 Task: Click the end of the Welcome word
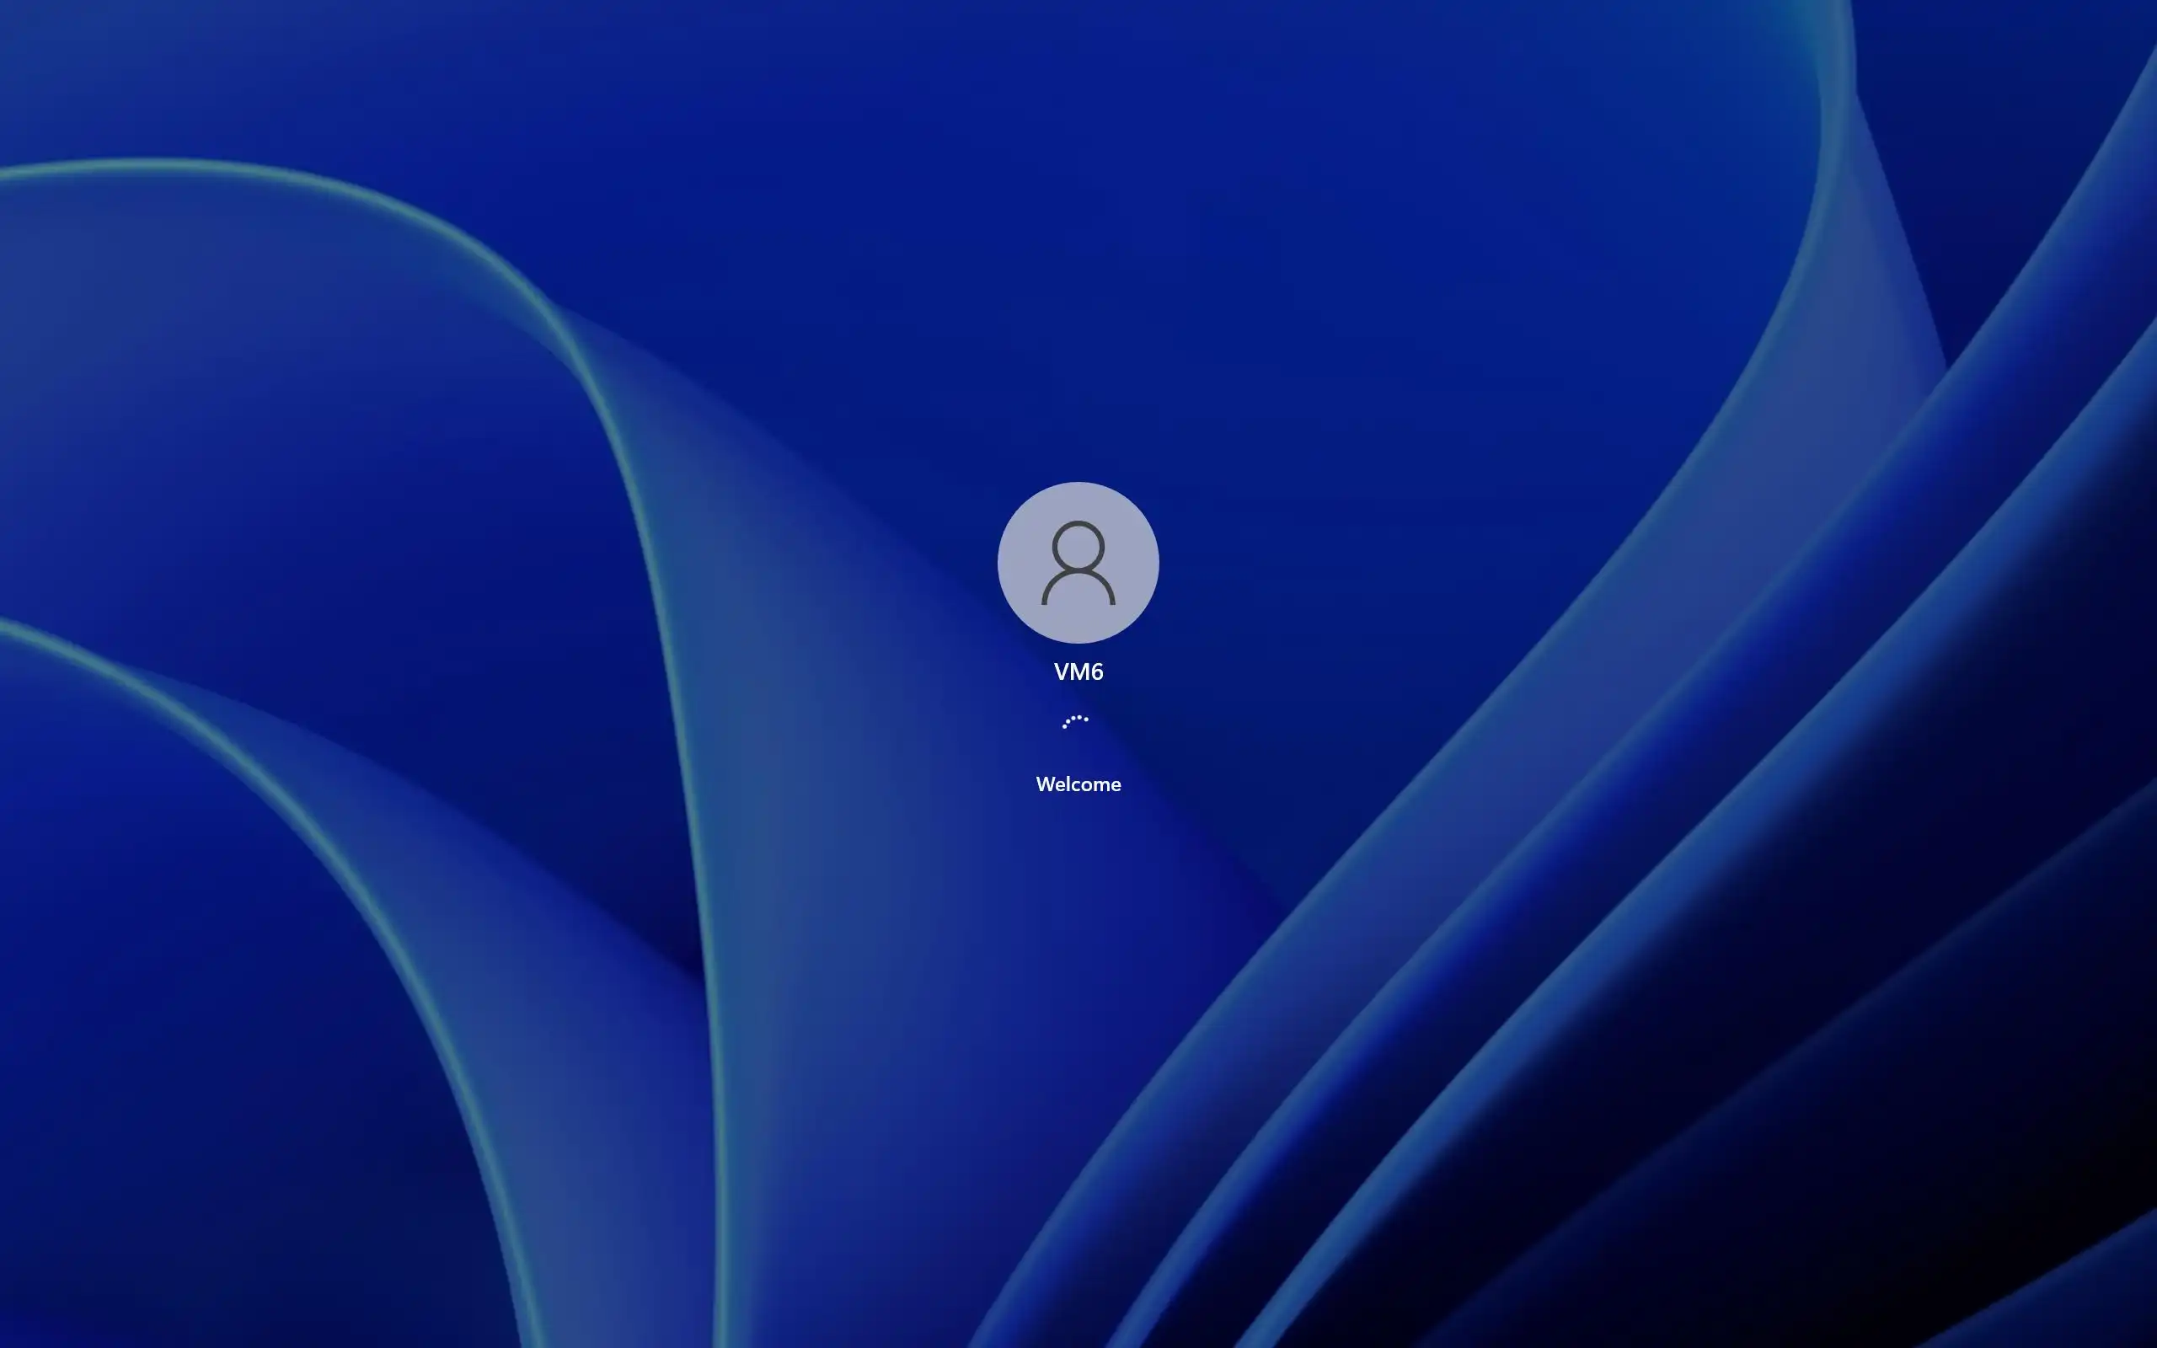(1115, 785)
